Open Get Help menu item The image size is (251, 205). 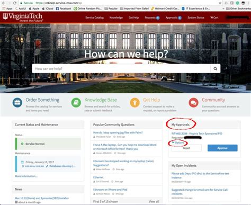tap(133, 17)
